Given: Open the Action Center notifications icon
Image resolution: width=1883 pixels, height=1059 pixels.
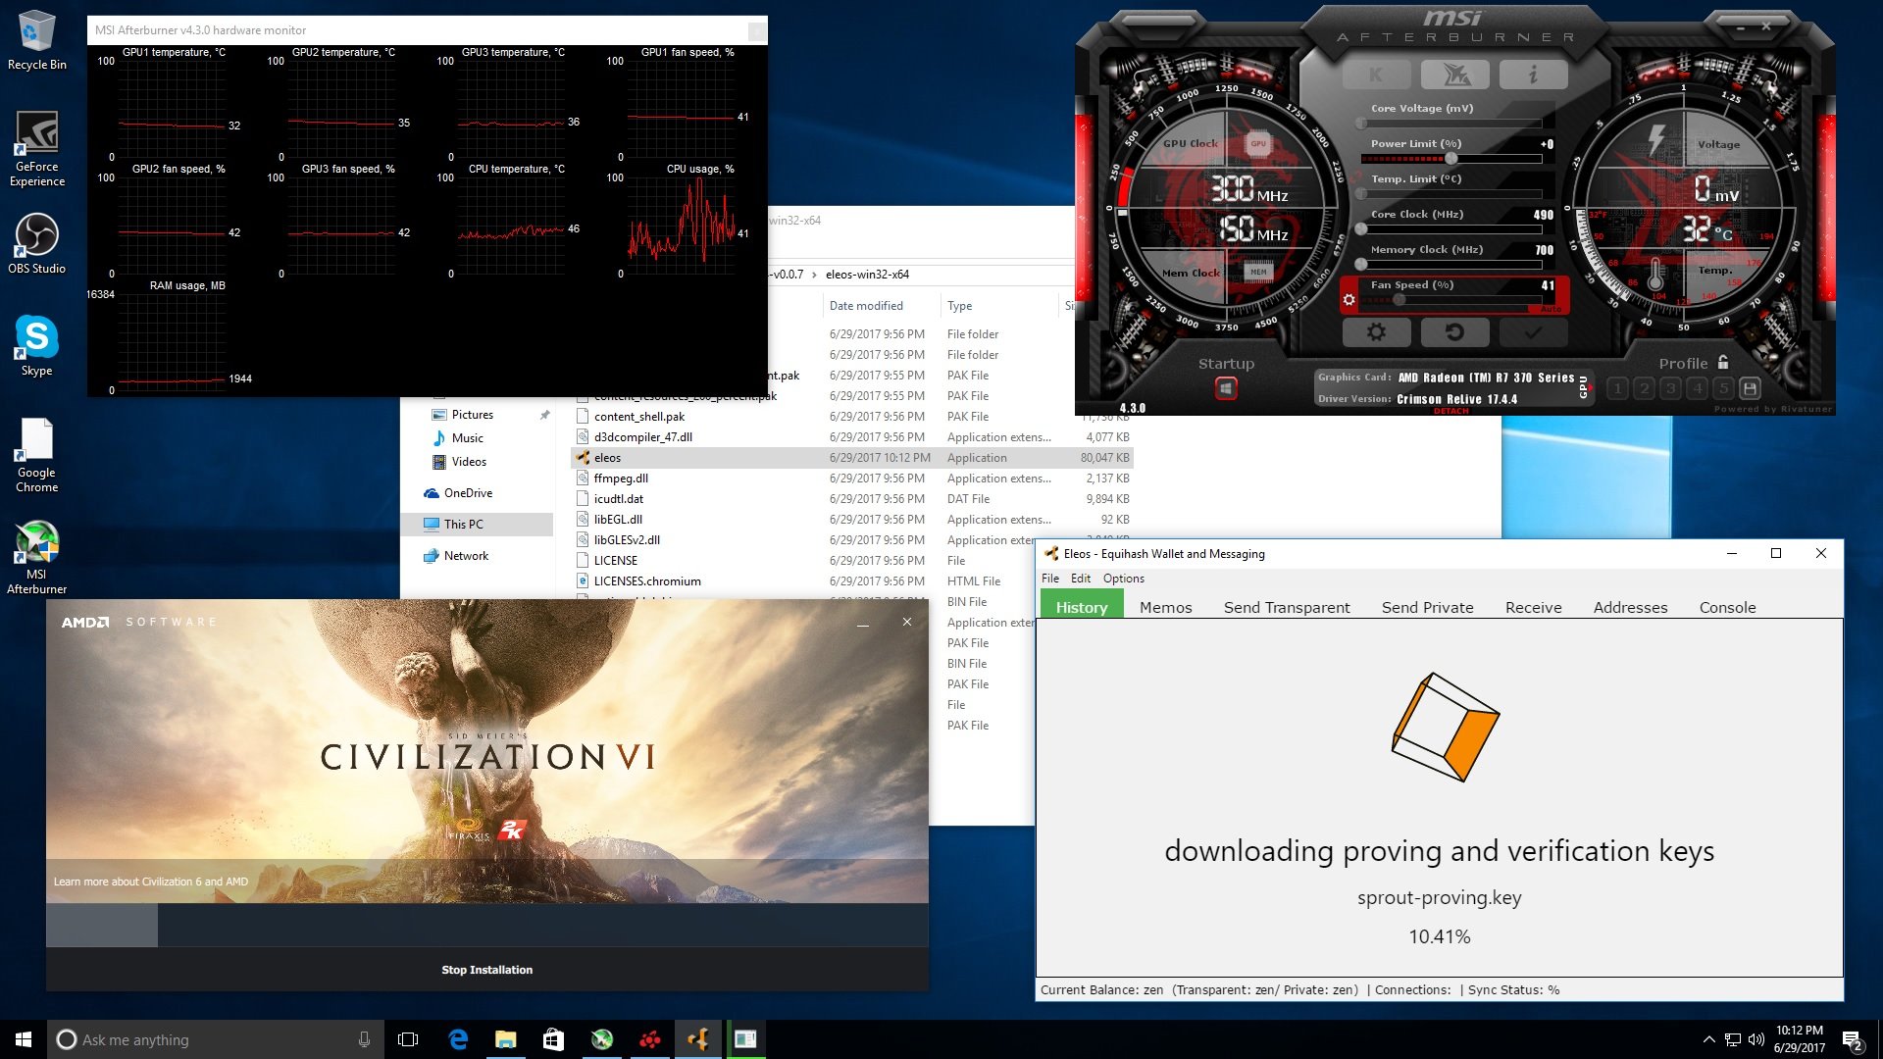Looking at the screenshot, I should (1853, 1040).
